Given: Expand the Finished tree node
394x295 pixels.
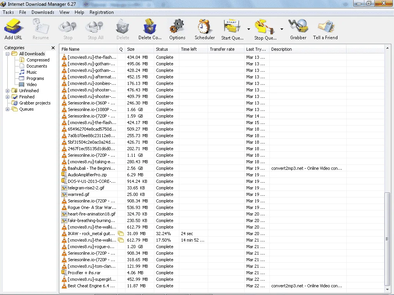Looking at the screenshot, I should point(8,97).
